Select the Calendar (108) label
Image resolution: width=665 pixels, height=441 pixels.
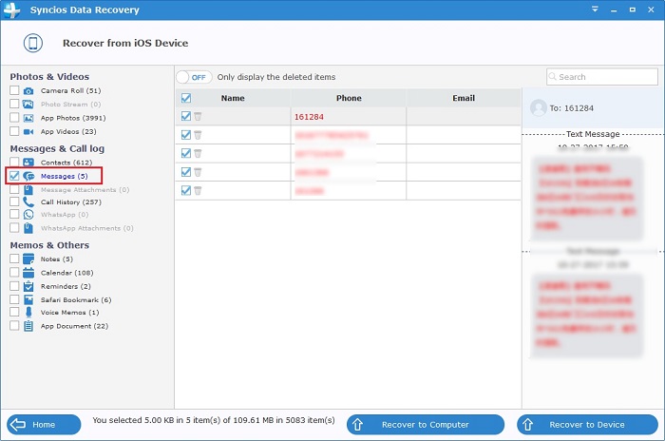click(x=67, y=273)
